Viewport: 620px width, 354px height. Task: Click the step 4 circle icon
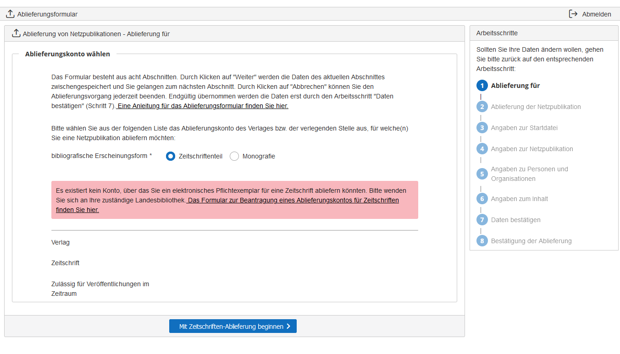482,149
